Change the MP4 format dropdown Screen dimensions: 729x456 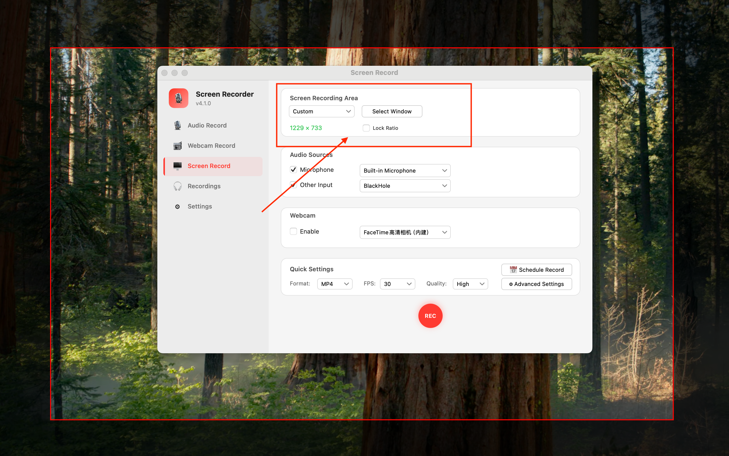[x=335, y=284]
